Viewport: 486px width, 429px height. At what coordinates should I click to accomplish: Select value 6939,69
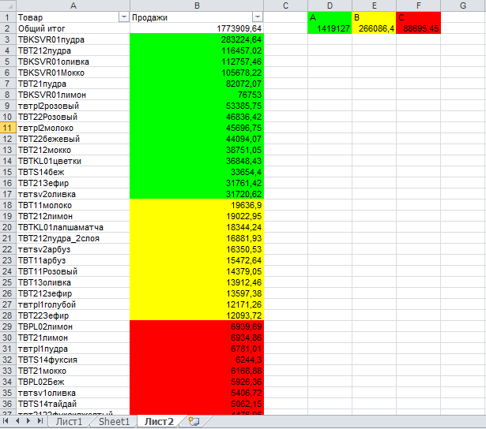[197, 326]
